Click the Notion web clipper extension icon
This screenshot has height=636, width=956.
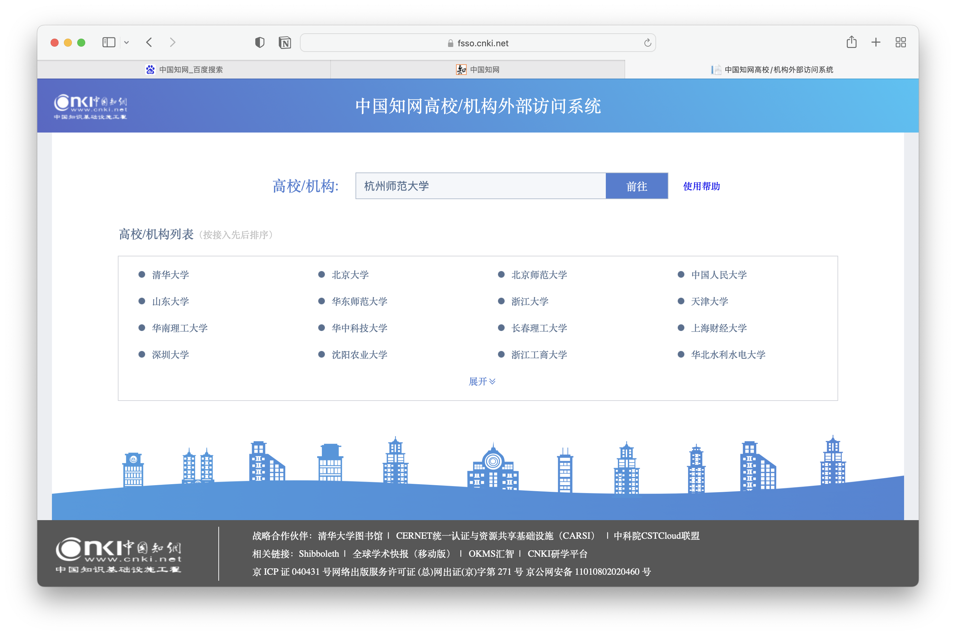(x=285, y=43)
